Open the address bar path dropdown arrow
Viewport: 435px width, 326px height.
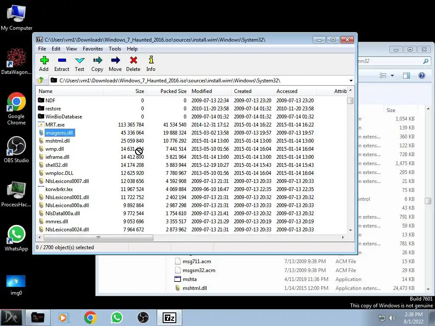(x=351, y=81)
